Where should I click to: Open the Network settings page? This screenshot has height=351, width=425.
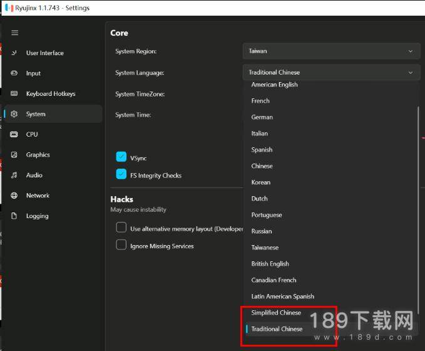[53, 196]
